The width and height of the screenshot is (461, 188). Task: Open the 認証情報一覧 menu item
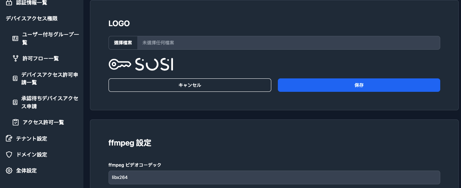coord(31,3)
